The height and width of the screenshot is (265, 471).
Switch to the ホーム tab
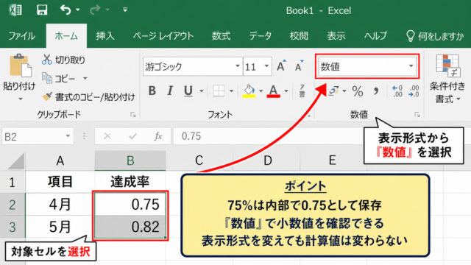coord(66,36)
